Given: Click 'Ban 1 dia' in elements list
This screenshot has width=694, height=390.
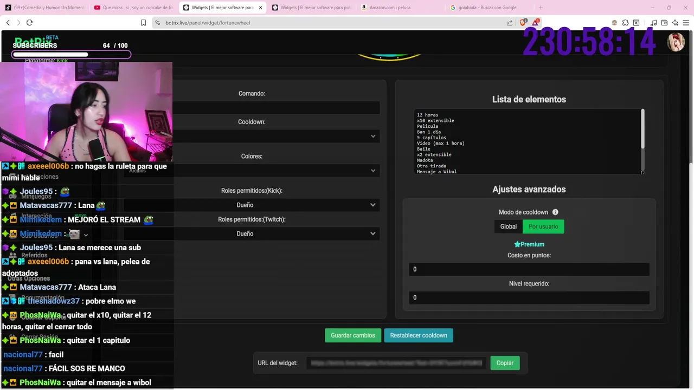Looking at the screenshot, I should click(x=428, y=132).
